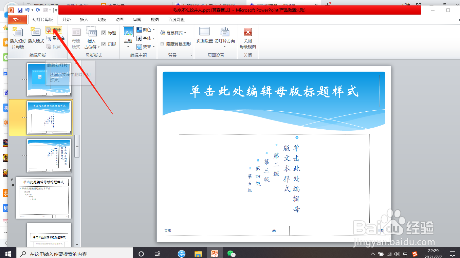Click the 删除 icon to delete slide master
The image size is (460, 258).
54,30
